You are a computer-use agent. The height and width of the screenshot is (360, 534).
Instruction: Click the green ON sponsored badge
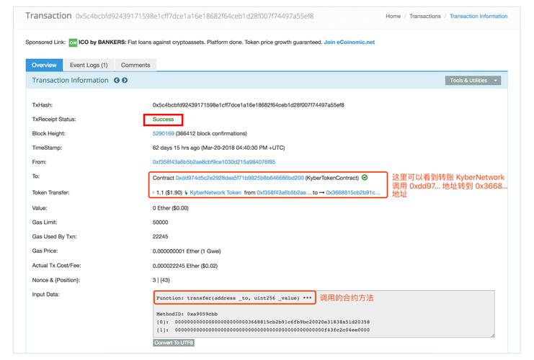(73, 42)
